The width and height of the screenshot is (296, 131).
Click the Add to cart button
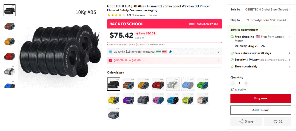tap(261, 110)
